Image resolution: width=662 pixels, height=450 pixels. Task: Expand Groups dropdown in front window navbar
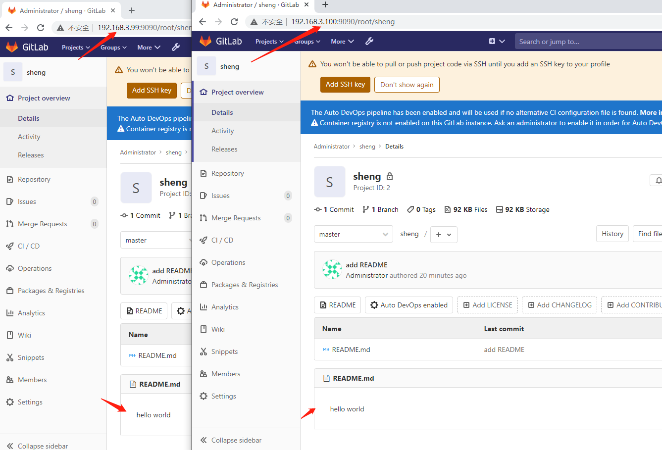coord(307,42)
